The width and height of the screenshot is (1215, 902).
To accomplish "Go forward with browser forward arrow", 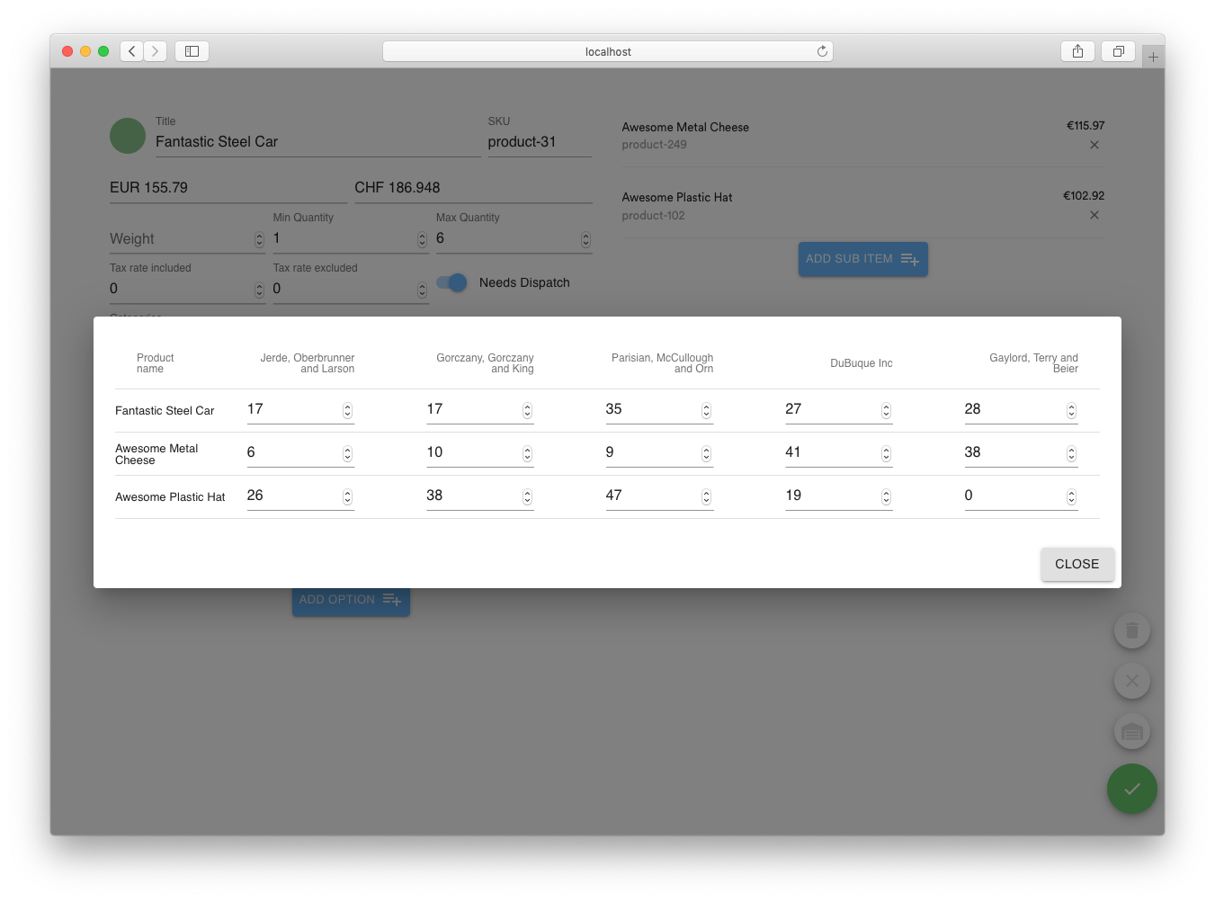I will pos(155,51).
